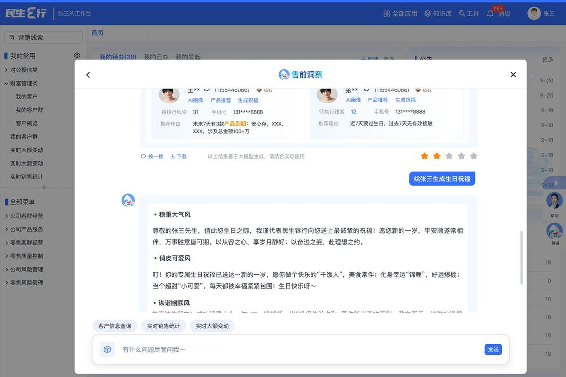
Task: Download results via the 下载 icon
Action: [173, 156]
